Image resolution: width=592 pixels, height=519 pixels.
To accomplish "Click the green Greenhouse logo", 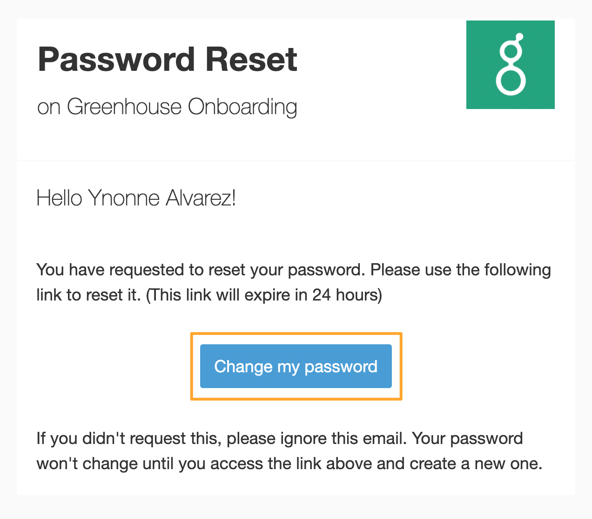I will [511, 65].
